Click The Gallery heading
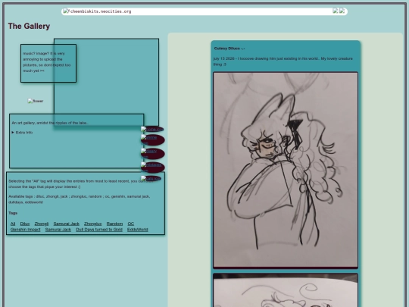This screenshot has width=409, height=307. 29,26
